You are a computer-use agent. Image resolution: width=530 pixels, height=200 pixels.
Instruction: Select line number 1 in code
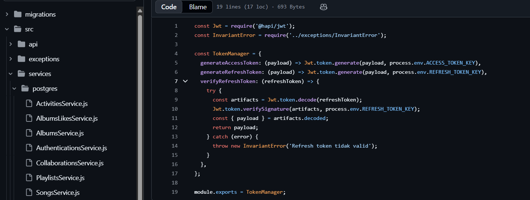[x=176, y=26]
